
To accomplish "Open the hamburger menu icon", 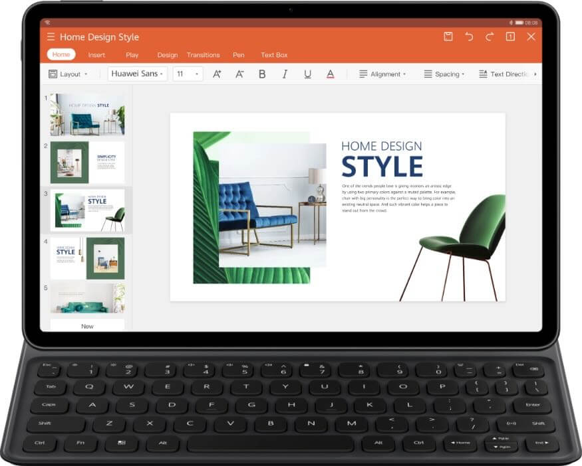I will (x=51, y=37).
